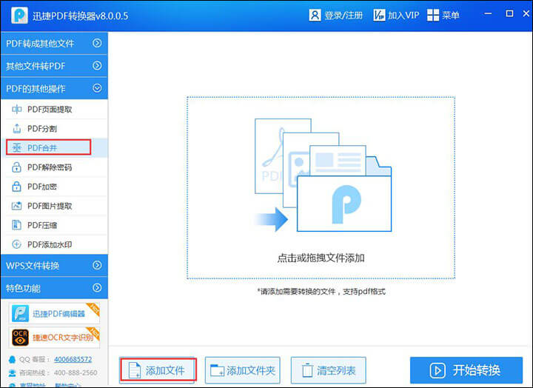This screenshot has width=533, height=388.
Task: Open the 菜单 text item
Action: pyautogui.click(x=450, y=16)
